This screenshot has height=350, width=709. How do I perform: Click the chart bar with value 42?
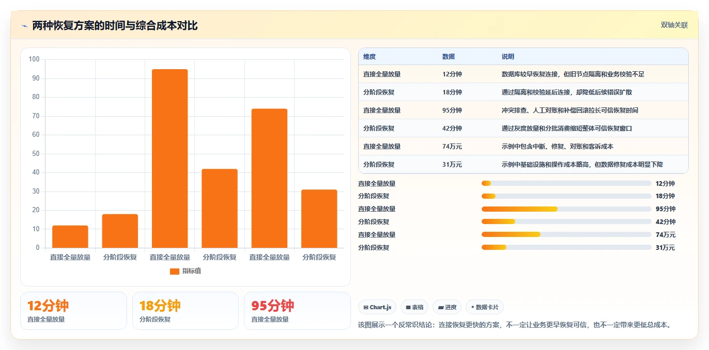pos(220,208)
